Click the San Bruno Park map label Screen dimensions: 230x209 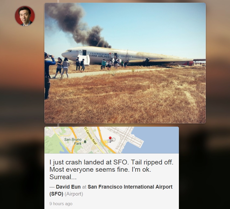coord(73,141)
